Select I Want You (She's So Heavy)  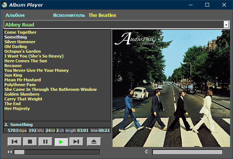click(34, 56)
